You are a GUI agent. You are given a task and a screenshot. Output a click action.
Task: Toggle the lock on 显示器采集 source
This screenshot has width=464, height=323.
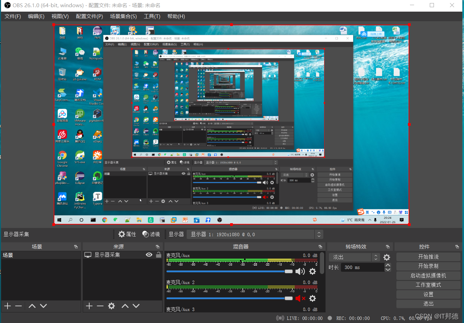(x=158, y=255)
